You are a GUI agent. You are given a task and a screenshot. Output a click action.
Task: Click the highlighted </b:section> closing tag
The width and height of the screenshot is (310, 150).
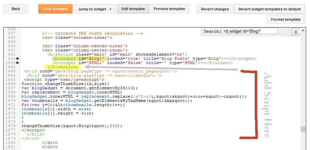[x=63, y=67]
